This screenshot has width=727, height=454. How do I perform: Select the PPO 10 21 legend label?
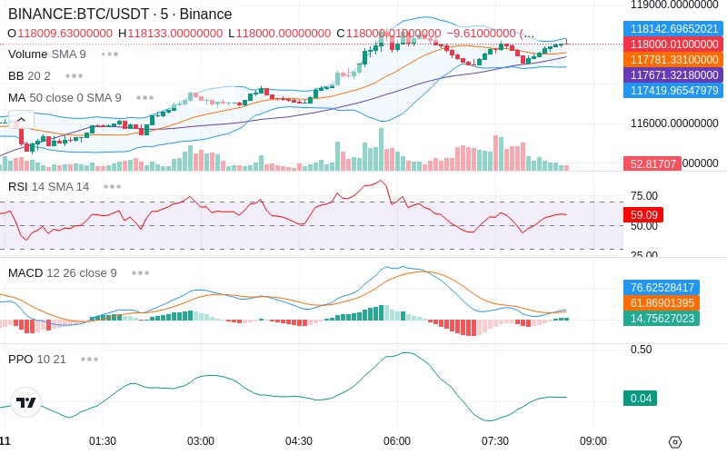(37, 359)
